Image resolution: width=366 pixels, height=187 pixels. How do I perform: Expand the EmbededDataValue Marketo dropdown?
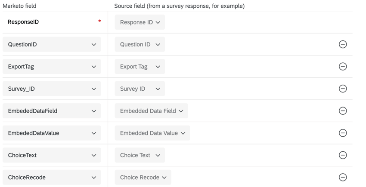[x=52, y=133]
